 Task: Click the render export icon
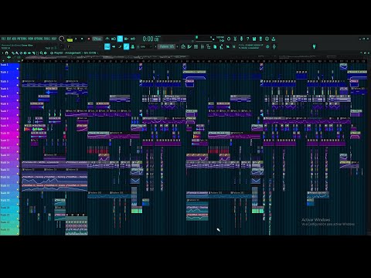[x=260, y=39]
